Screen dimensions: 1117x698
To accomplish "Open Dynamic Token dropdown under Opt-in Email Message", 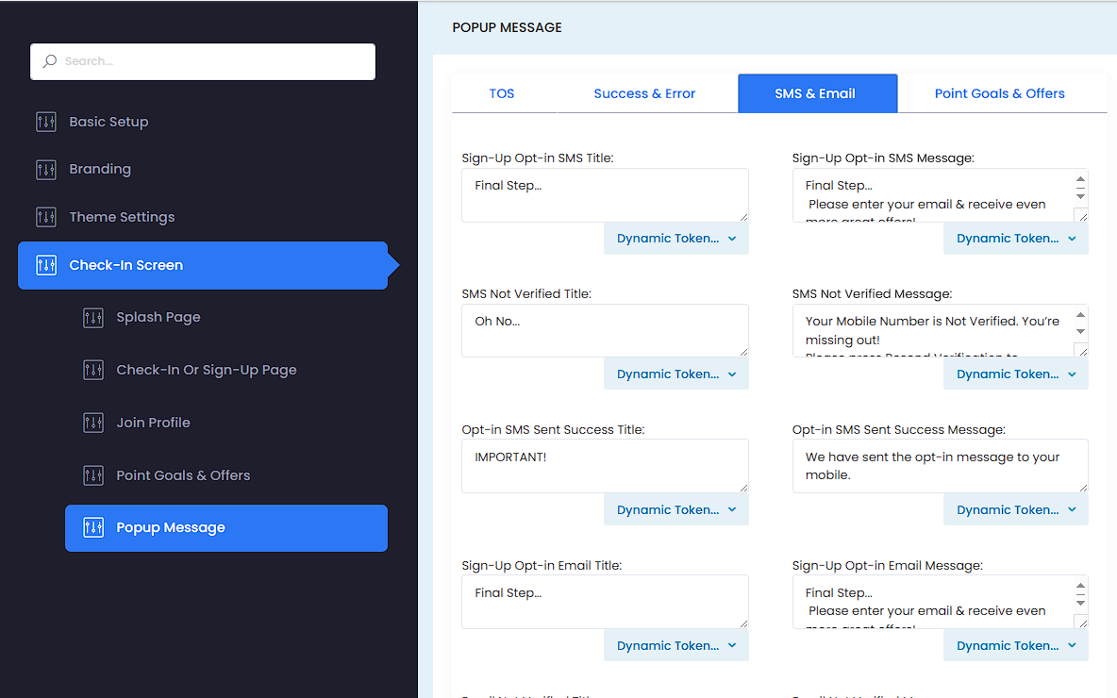I will click(x=1016, y=646).
